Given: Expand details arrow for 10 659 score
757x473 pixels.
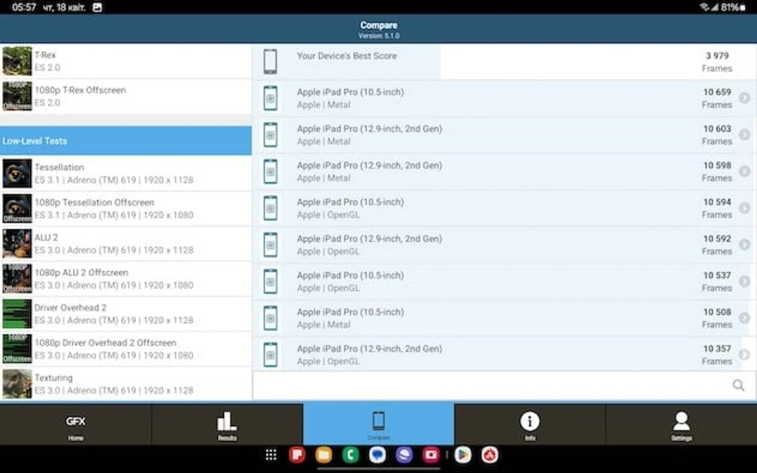Looking at the screenshot, I should click(744, 98).
